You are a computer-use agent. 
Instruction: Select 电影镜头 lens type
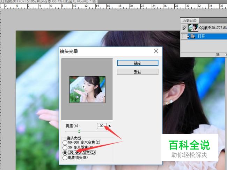[65, 157]
